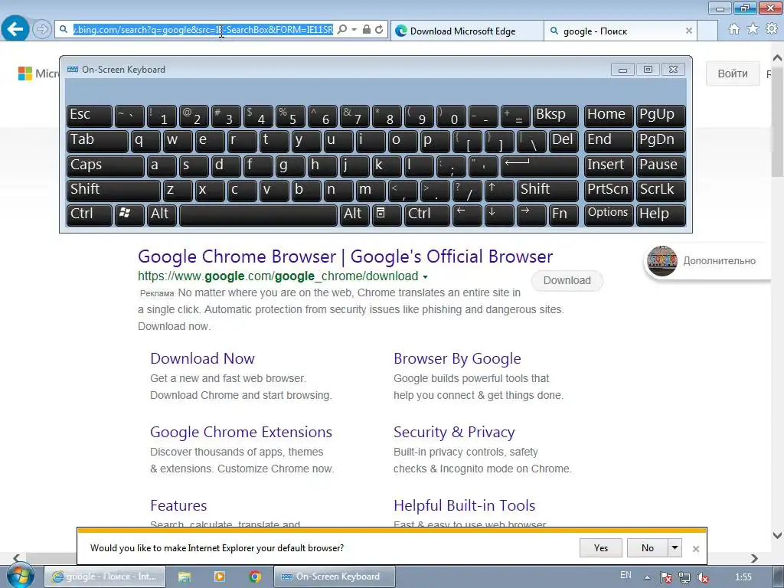Tap the left arrow key on keyboard
Viewport: 784px width, 588px height.
pos(467,215)
